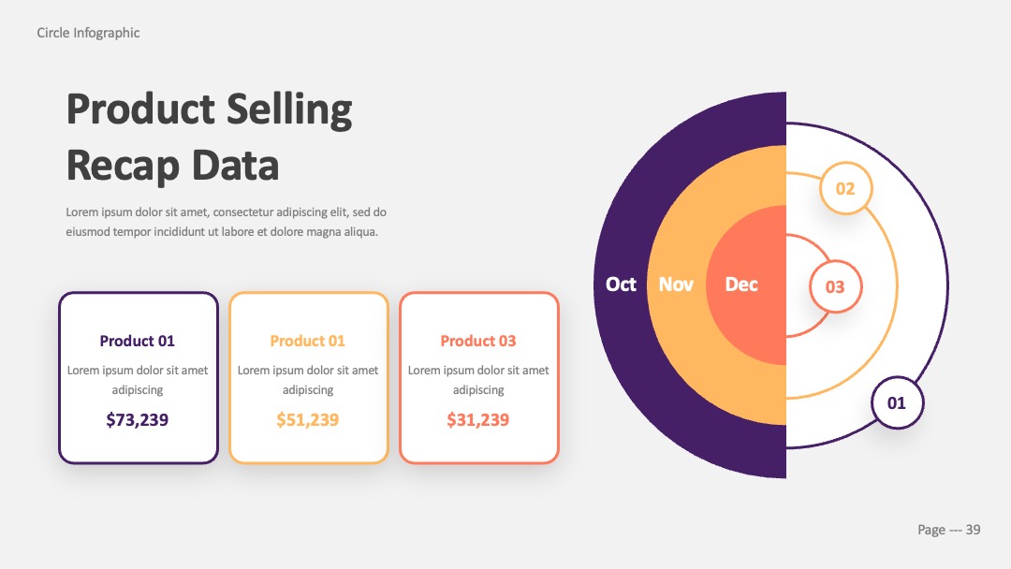Click the $31,239 price value
The image size is (1011, 569).
pyautogui.click(x=477, y=419)
